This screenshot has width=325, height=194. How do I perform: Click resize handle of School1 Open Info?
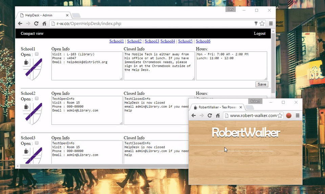121,79
